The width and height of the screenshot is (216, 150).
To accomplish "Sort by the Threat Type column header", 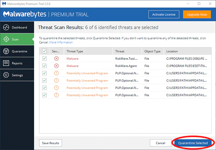I will click(75, 51).
